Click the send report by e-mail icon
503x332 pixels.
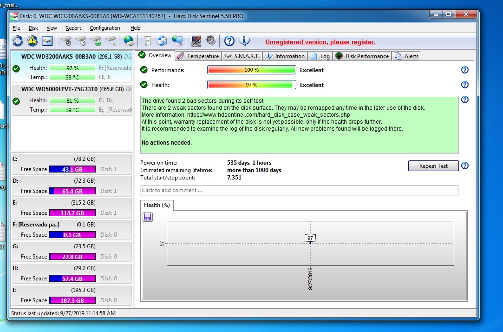point(162,41)
